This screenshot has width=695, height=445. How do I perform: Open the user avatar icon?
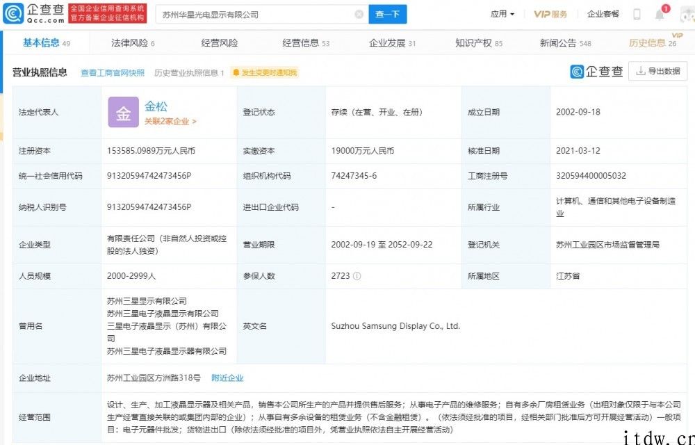click(687, 15)
